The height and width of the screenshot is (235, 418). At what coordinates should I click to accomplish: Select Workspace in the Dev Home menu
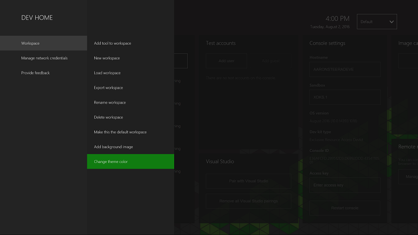[x=44, y=43]
